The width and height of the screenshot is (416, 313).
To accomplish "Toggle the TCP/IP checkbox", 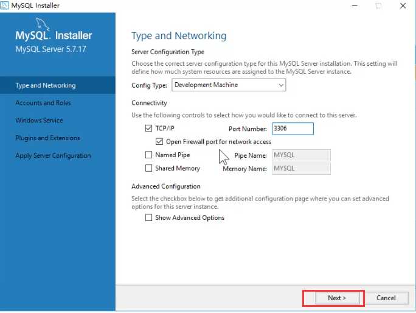I will tap(148, 128).
